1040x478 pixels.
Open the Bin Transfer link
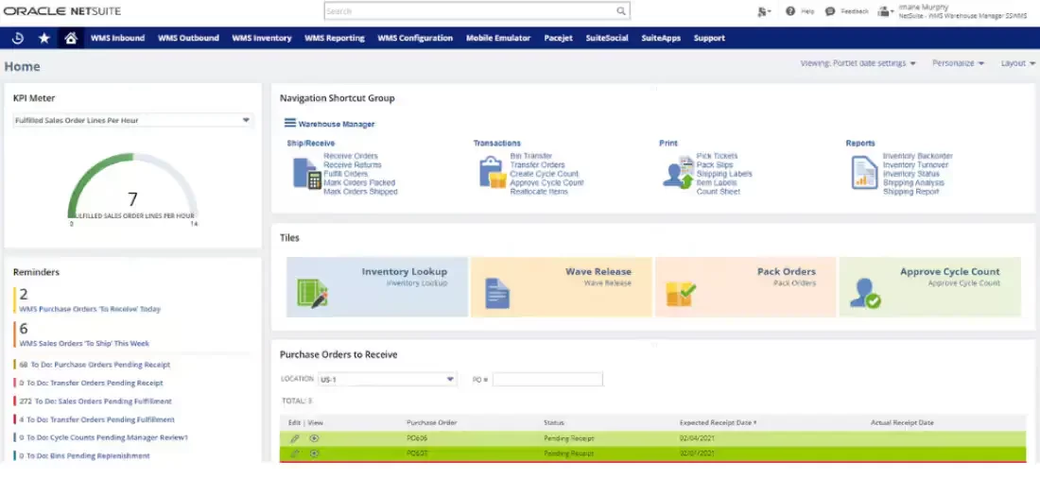pos(530,156)
